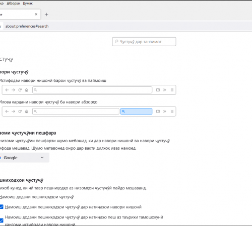Open a new tab with plus icon
The height and width of the screenshot is (226, 252).
(x=46, y=15)
